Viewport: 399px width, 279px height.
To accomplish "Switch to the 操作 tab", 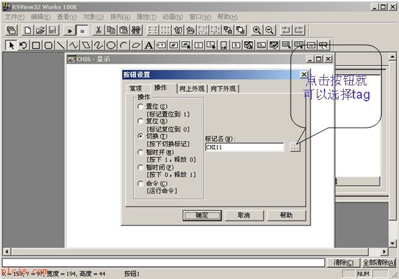I will click(x=160, y=88).
